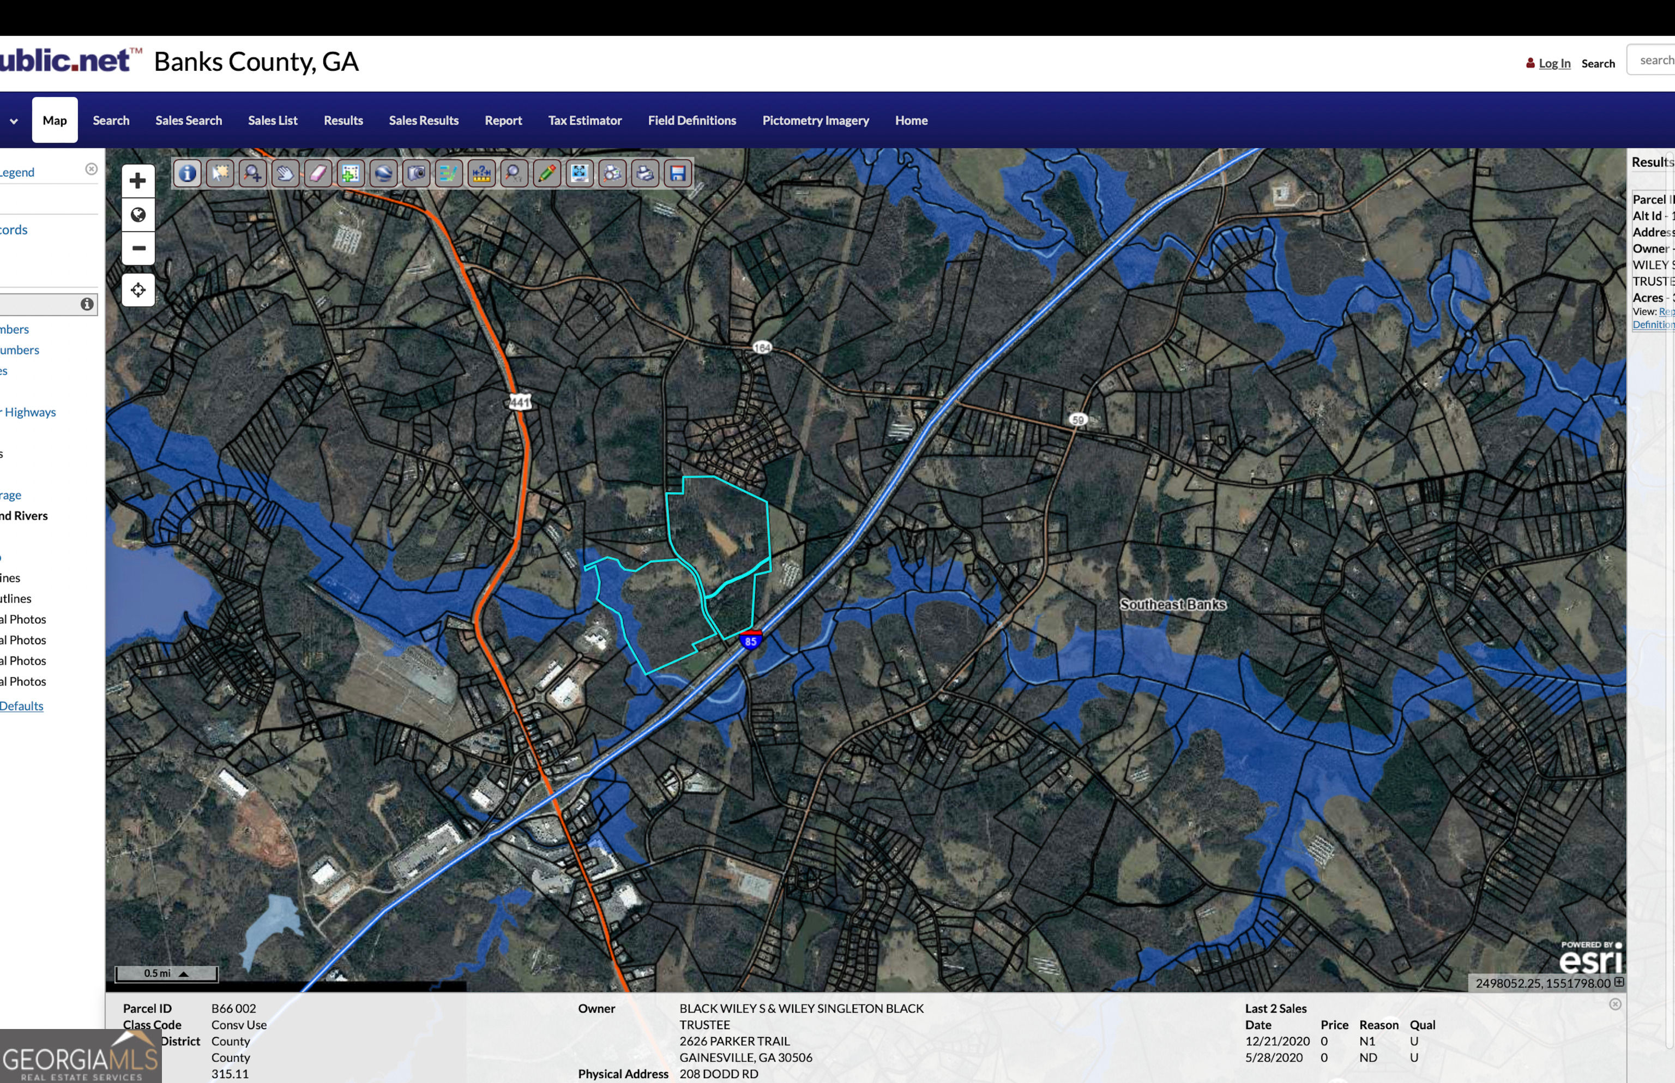Click the locate-me crosshair button
This screenshot has width=1675, height=1083.
pyautogui.click(x=138, y=290)
